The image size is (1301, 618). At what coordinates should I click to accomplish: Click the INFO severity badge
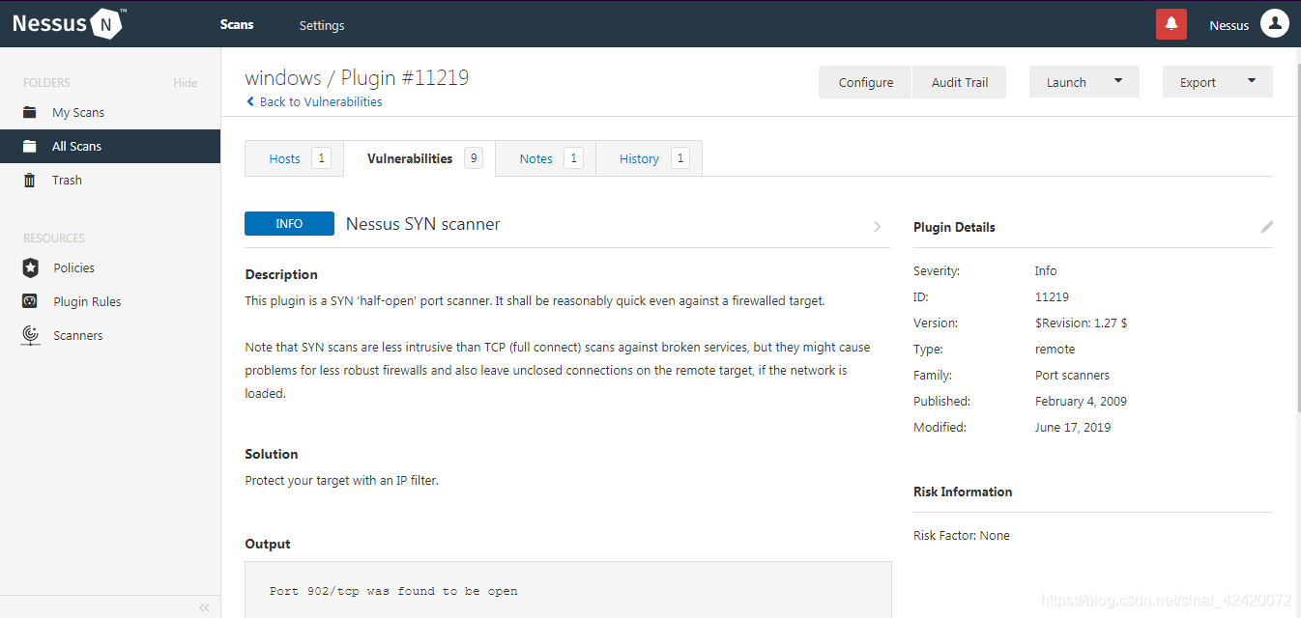click(x=289, y=223)
